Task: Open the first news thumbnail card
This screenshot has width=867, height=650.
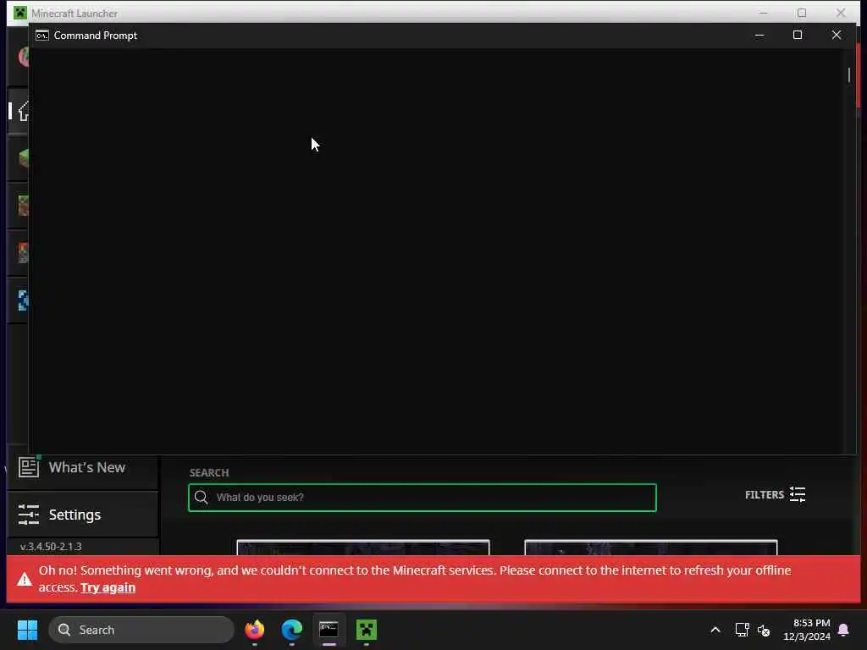Action: pyautogui.click(x=362, y=548)
